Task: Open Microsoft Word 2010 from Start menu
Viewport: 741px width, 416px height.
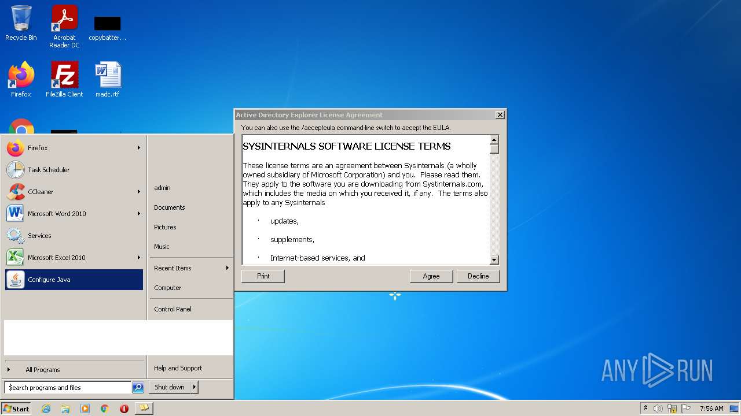Action: coord(74,214)
